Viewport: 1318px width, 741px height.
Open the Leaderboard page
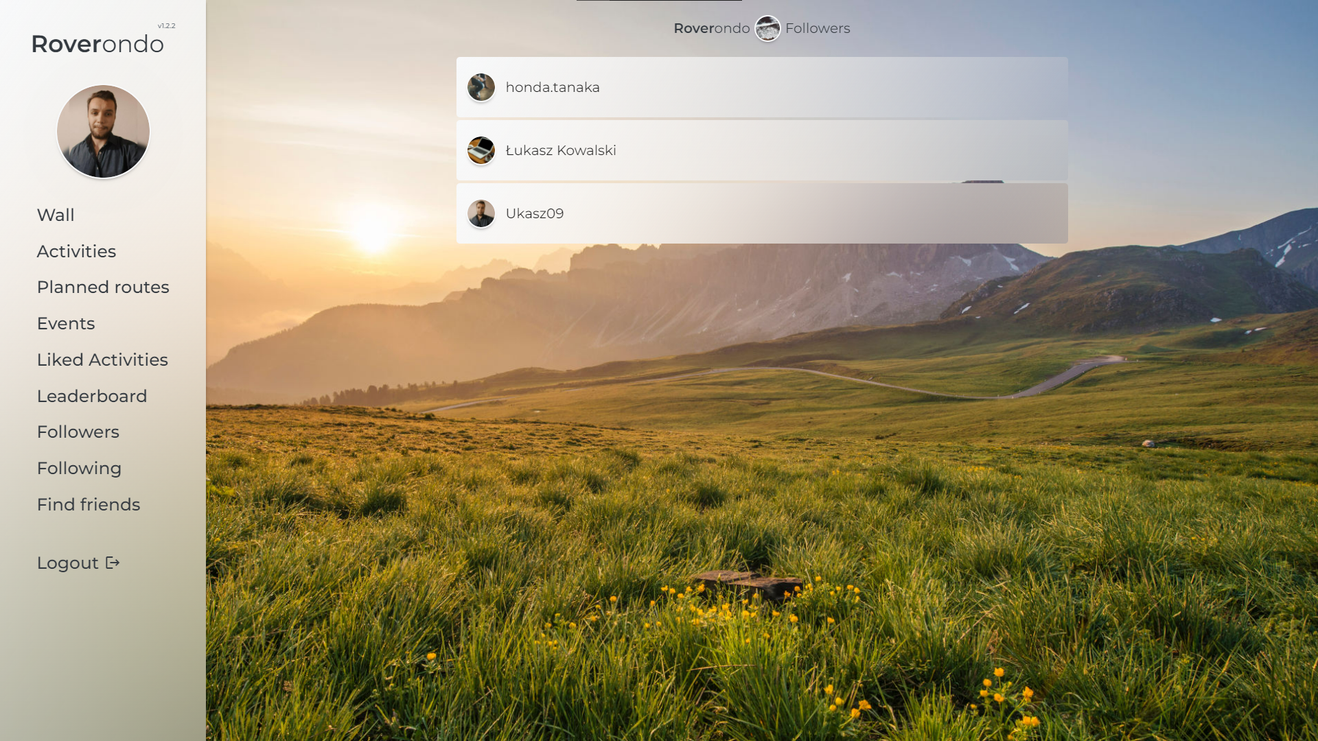click(92, 397)
